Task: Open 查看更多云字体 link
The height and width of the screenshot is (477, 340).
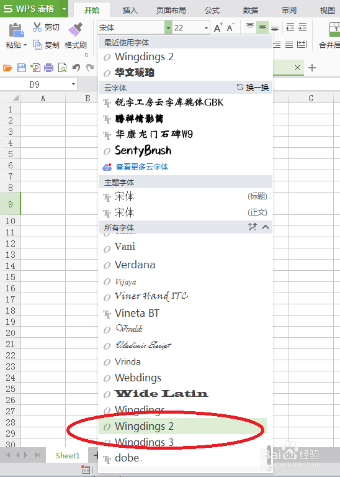Action: pos(142,166)
